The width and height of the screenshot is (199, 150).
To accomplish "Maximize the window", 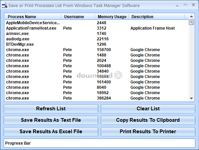I will click(x=185, y=5).
